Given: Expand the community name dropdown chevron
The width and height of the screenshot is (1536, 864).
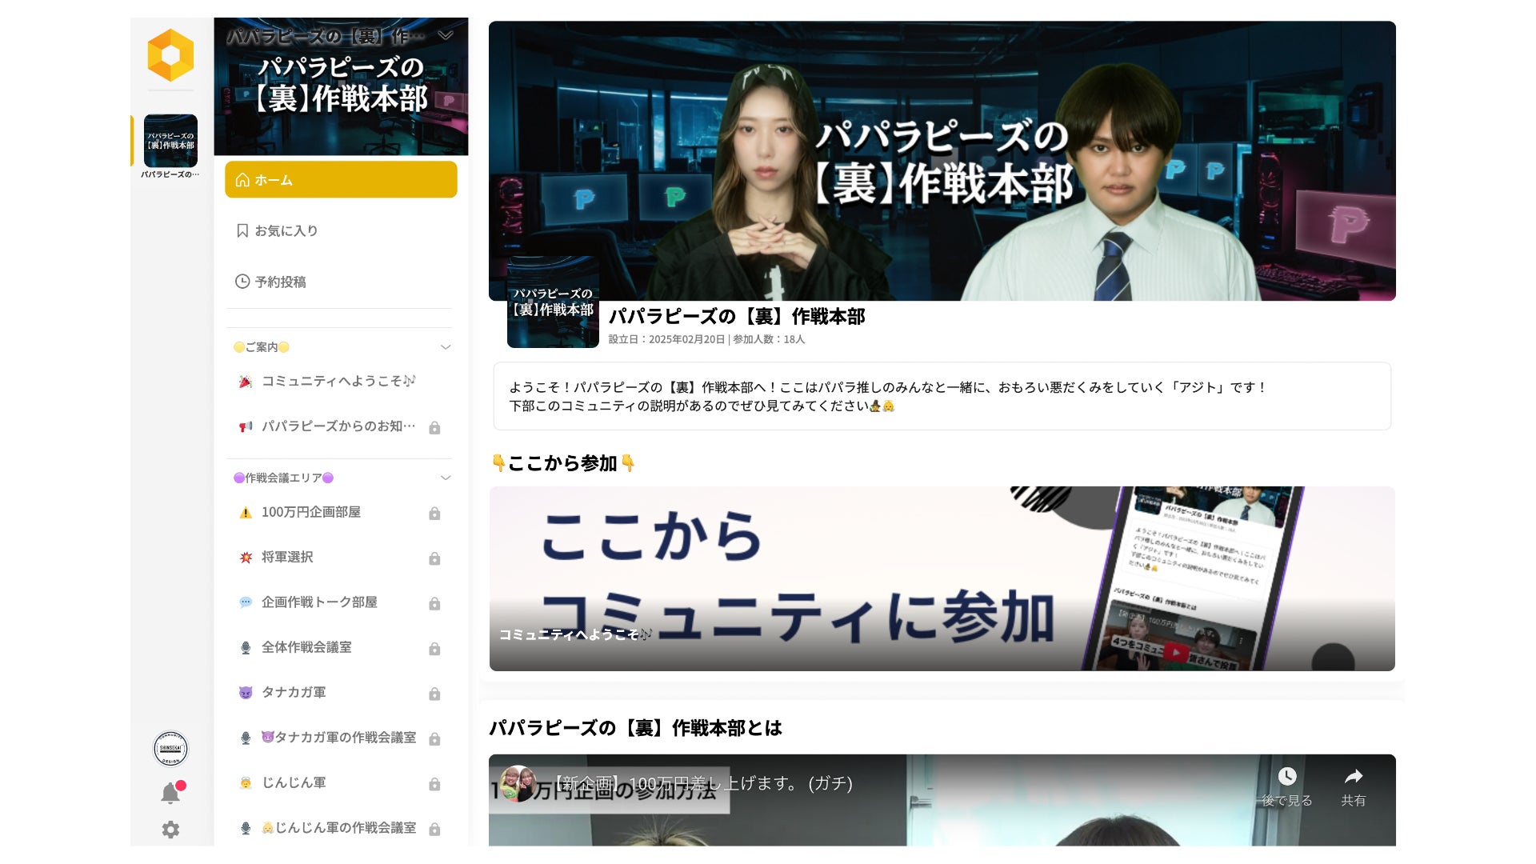Looking at the screenshot, I should tap(446, 36).
